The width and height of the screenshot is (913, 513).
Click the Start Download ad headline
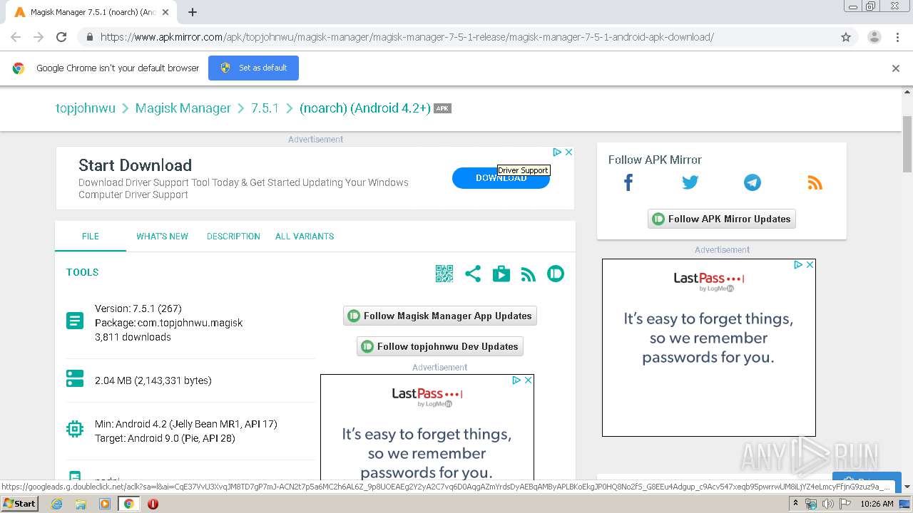point(135,165)
